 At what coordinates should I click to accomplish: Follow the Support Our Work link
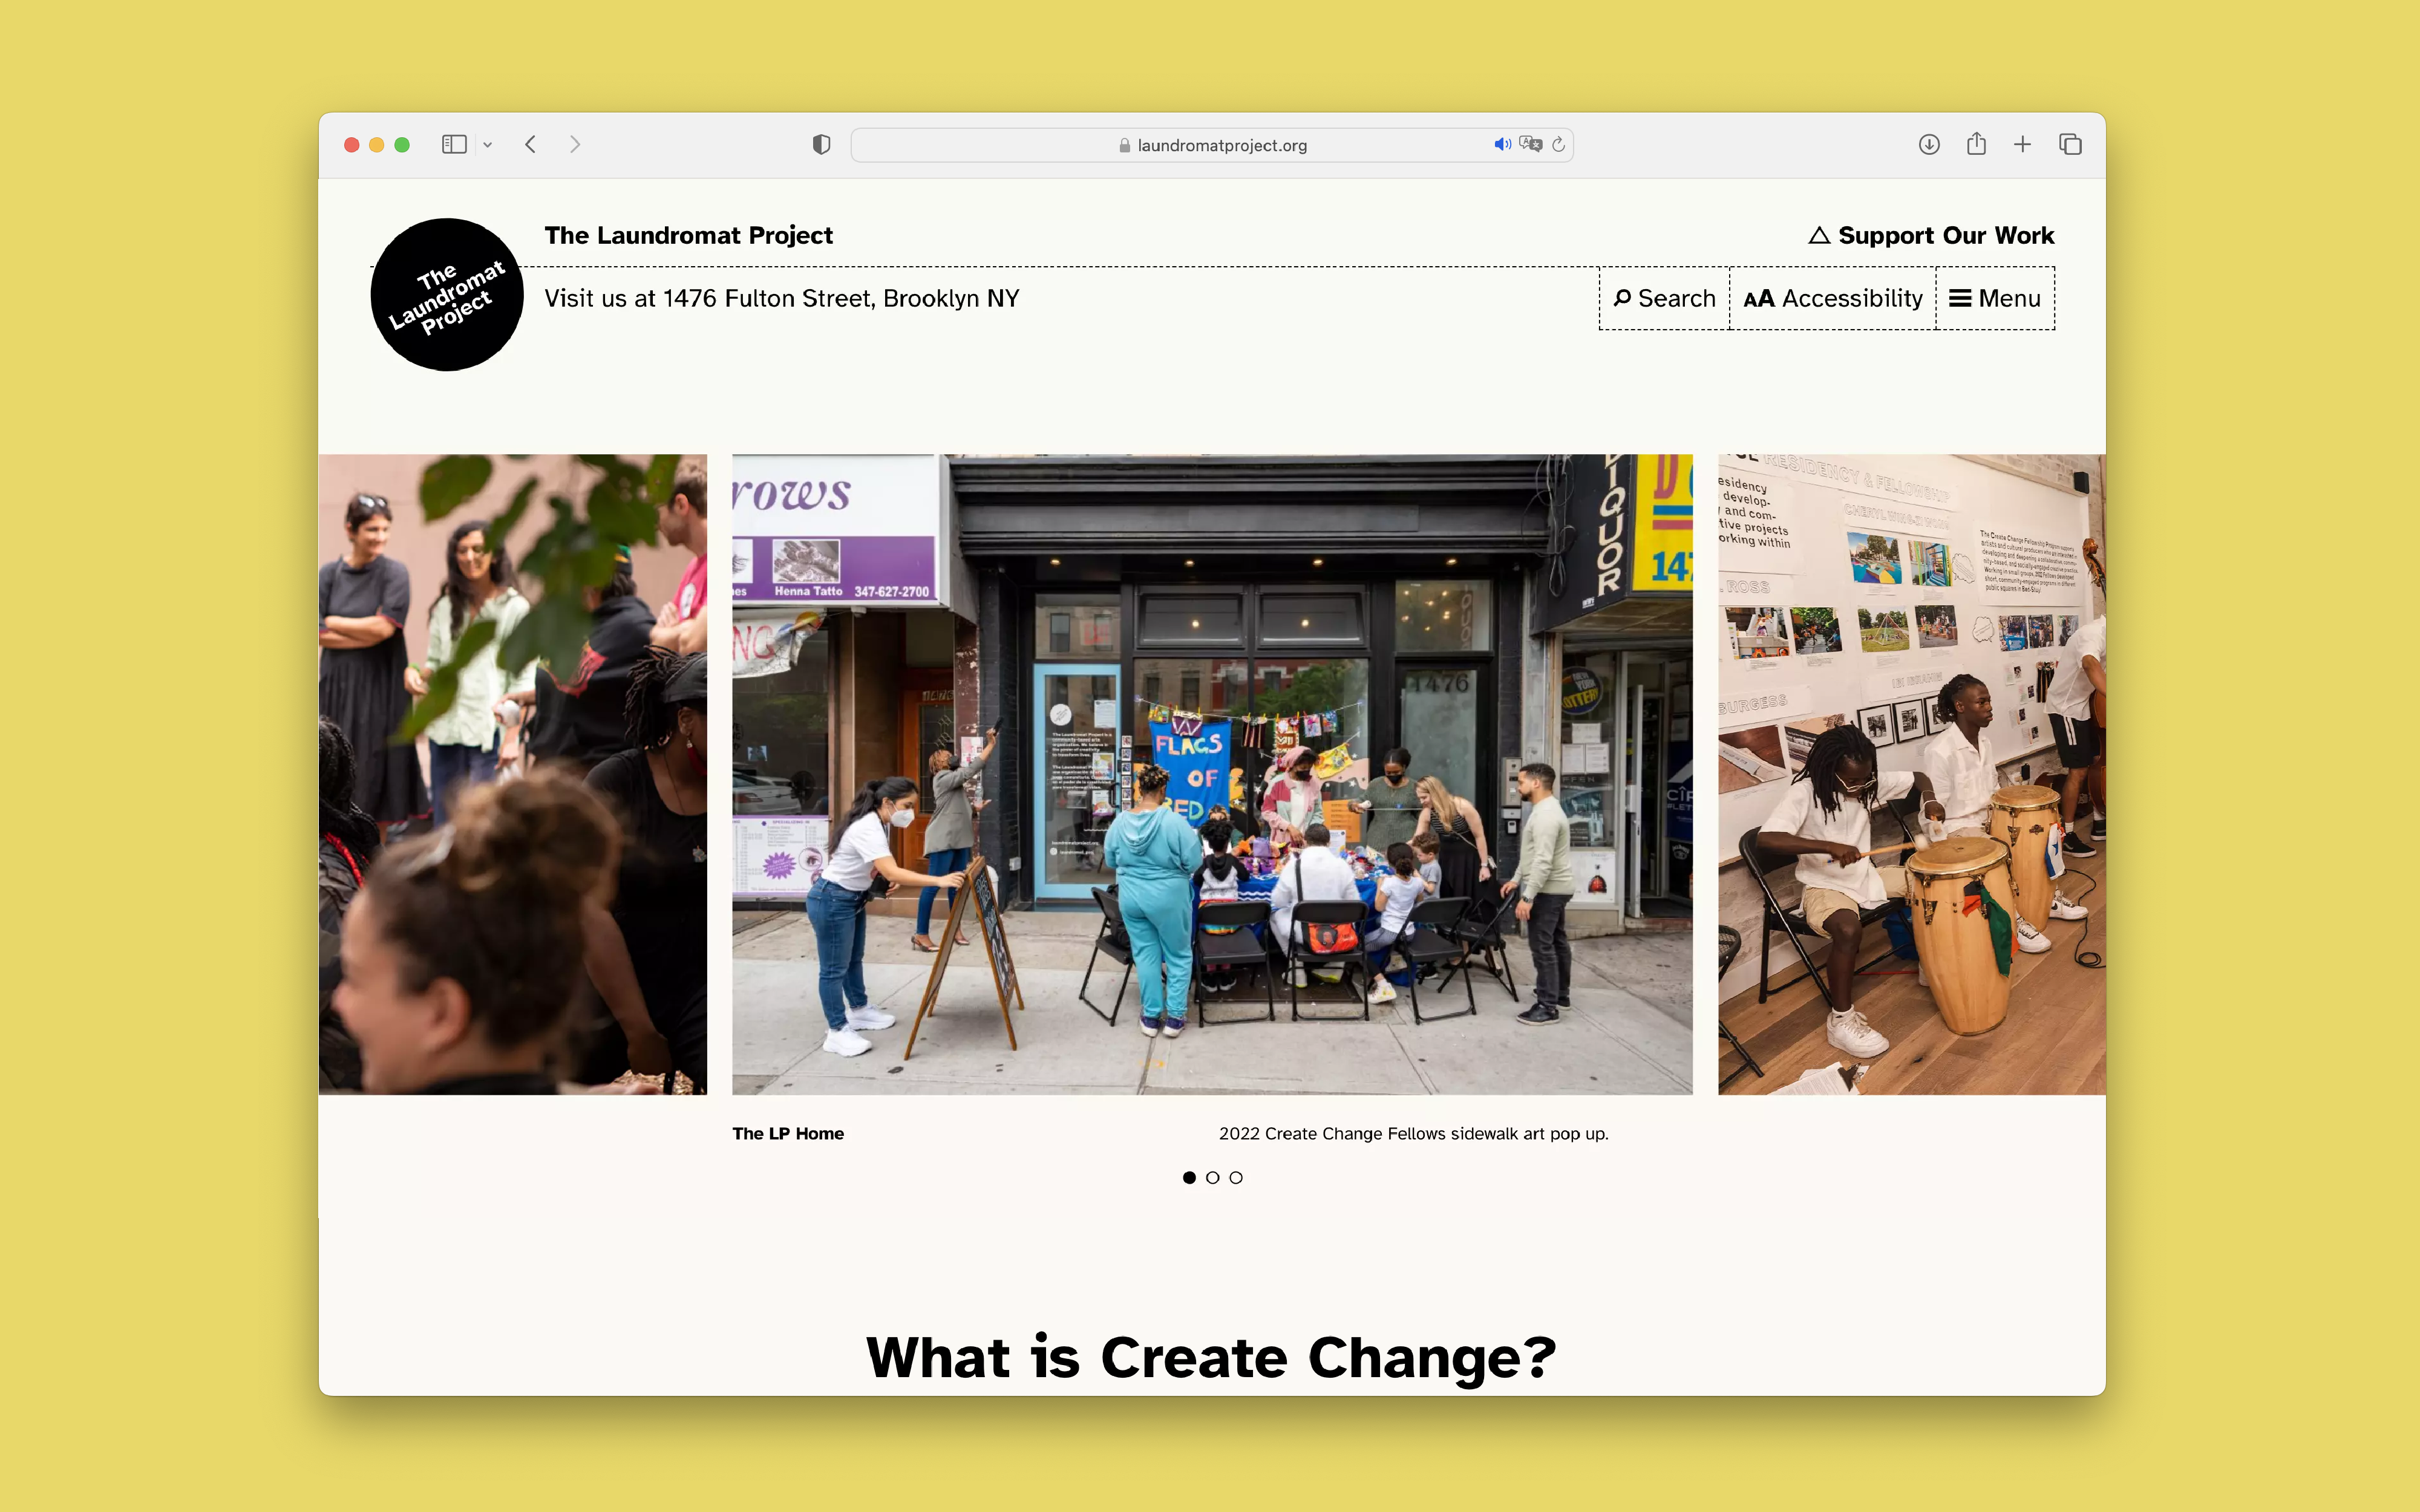coord(1931,235)
